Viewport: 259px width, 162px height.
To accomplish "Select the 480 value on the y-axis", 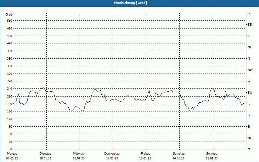I will tap(9, 29).
